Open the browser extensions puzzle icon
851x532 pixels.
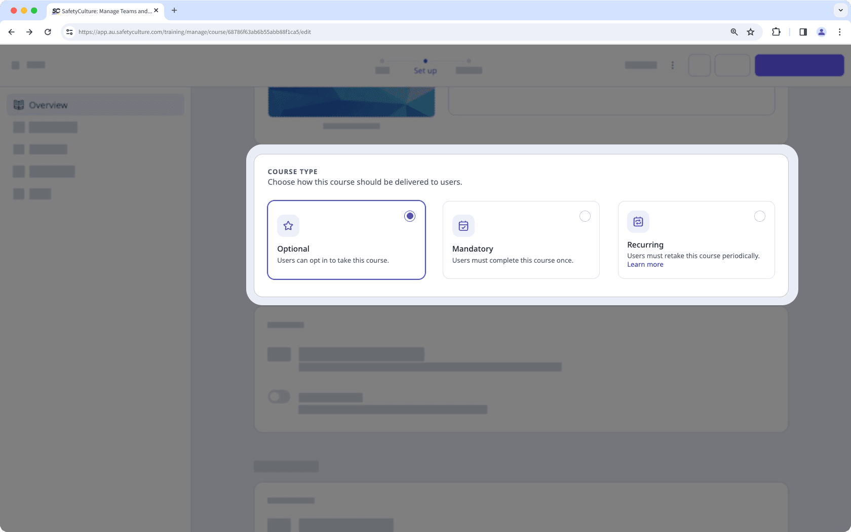[776, 31]
